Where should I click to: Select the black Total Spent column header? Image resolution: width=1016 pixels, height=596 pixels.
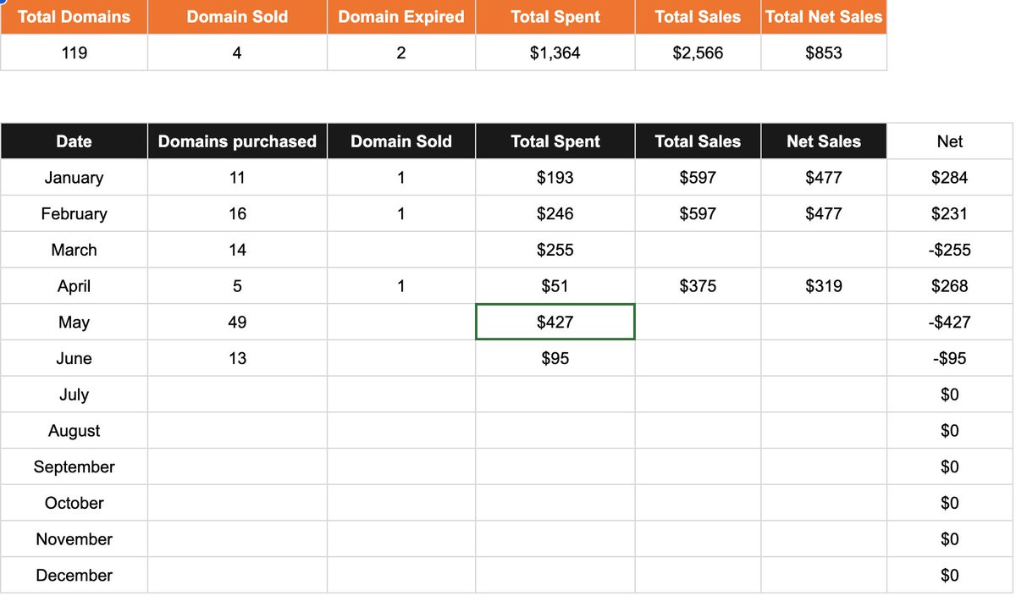[555, 141]
